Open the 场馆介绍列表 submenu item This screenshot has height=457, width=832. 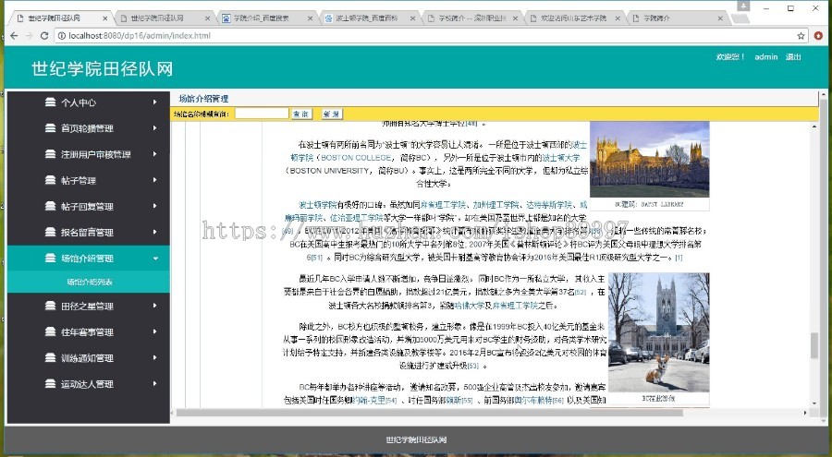pos(89,282)
